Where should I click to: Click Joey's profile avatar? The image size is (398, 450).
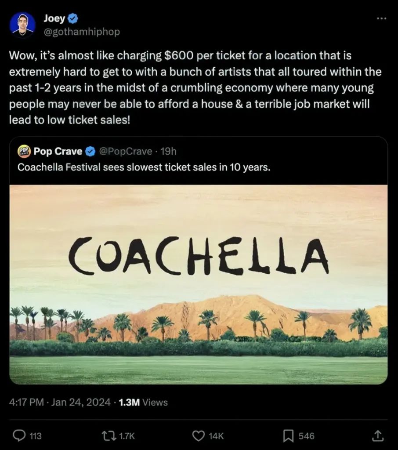point(22,26)
